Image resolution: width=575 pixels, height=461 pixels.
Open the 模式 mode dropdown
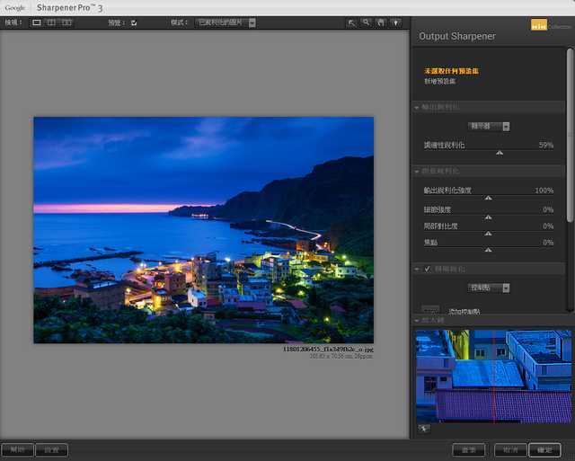pos(226,22)
